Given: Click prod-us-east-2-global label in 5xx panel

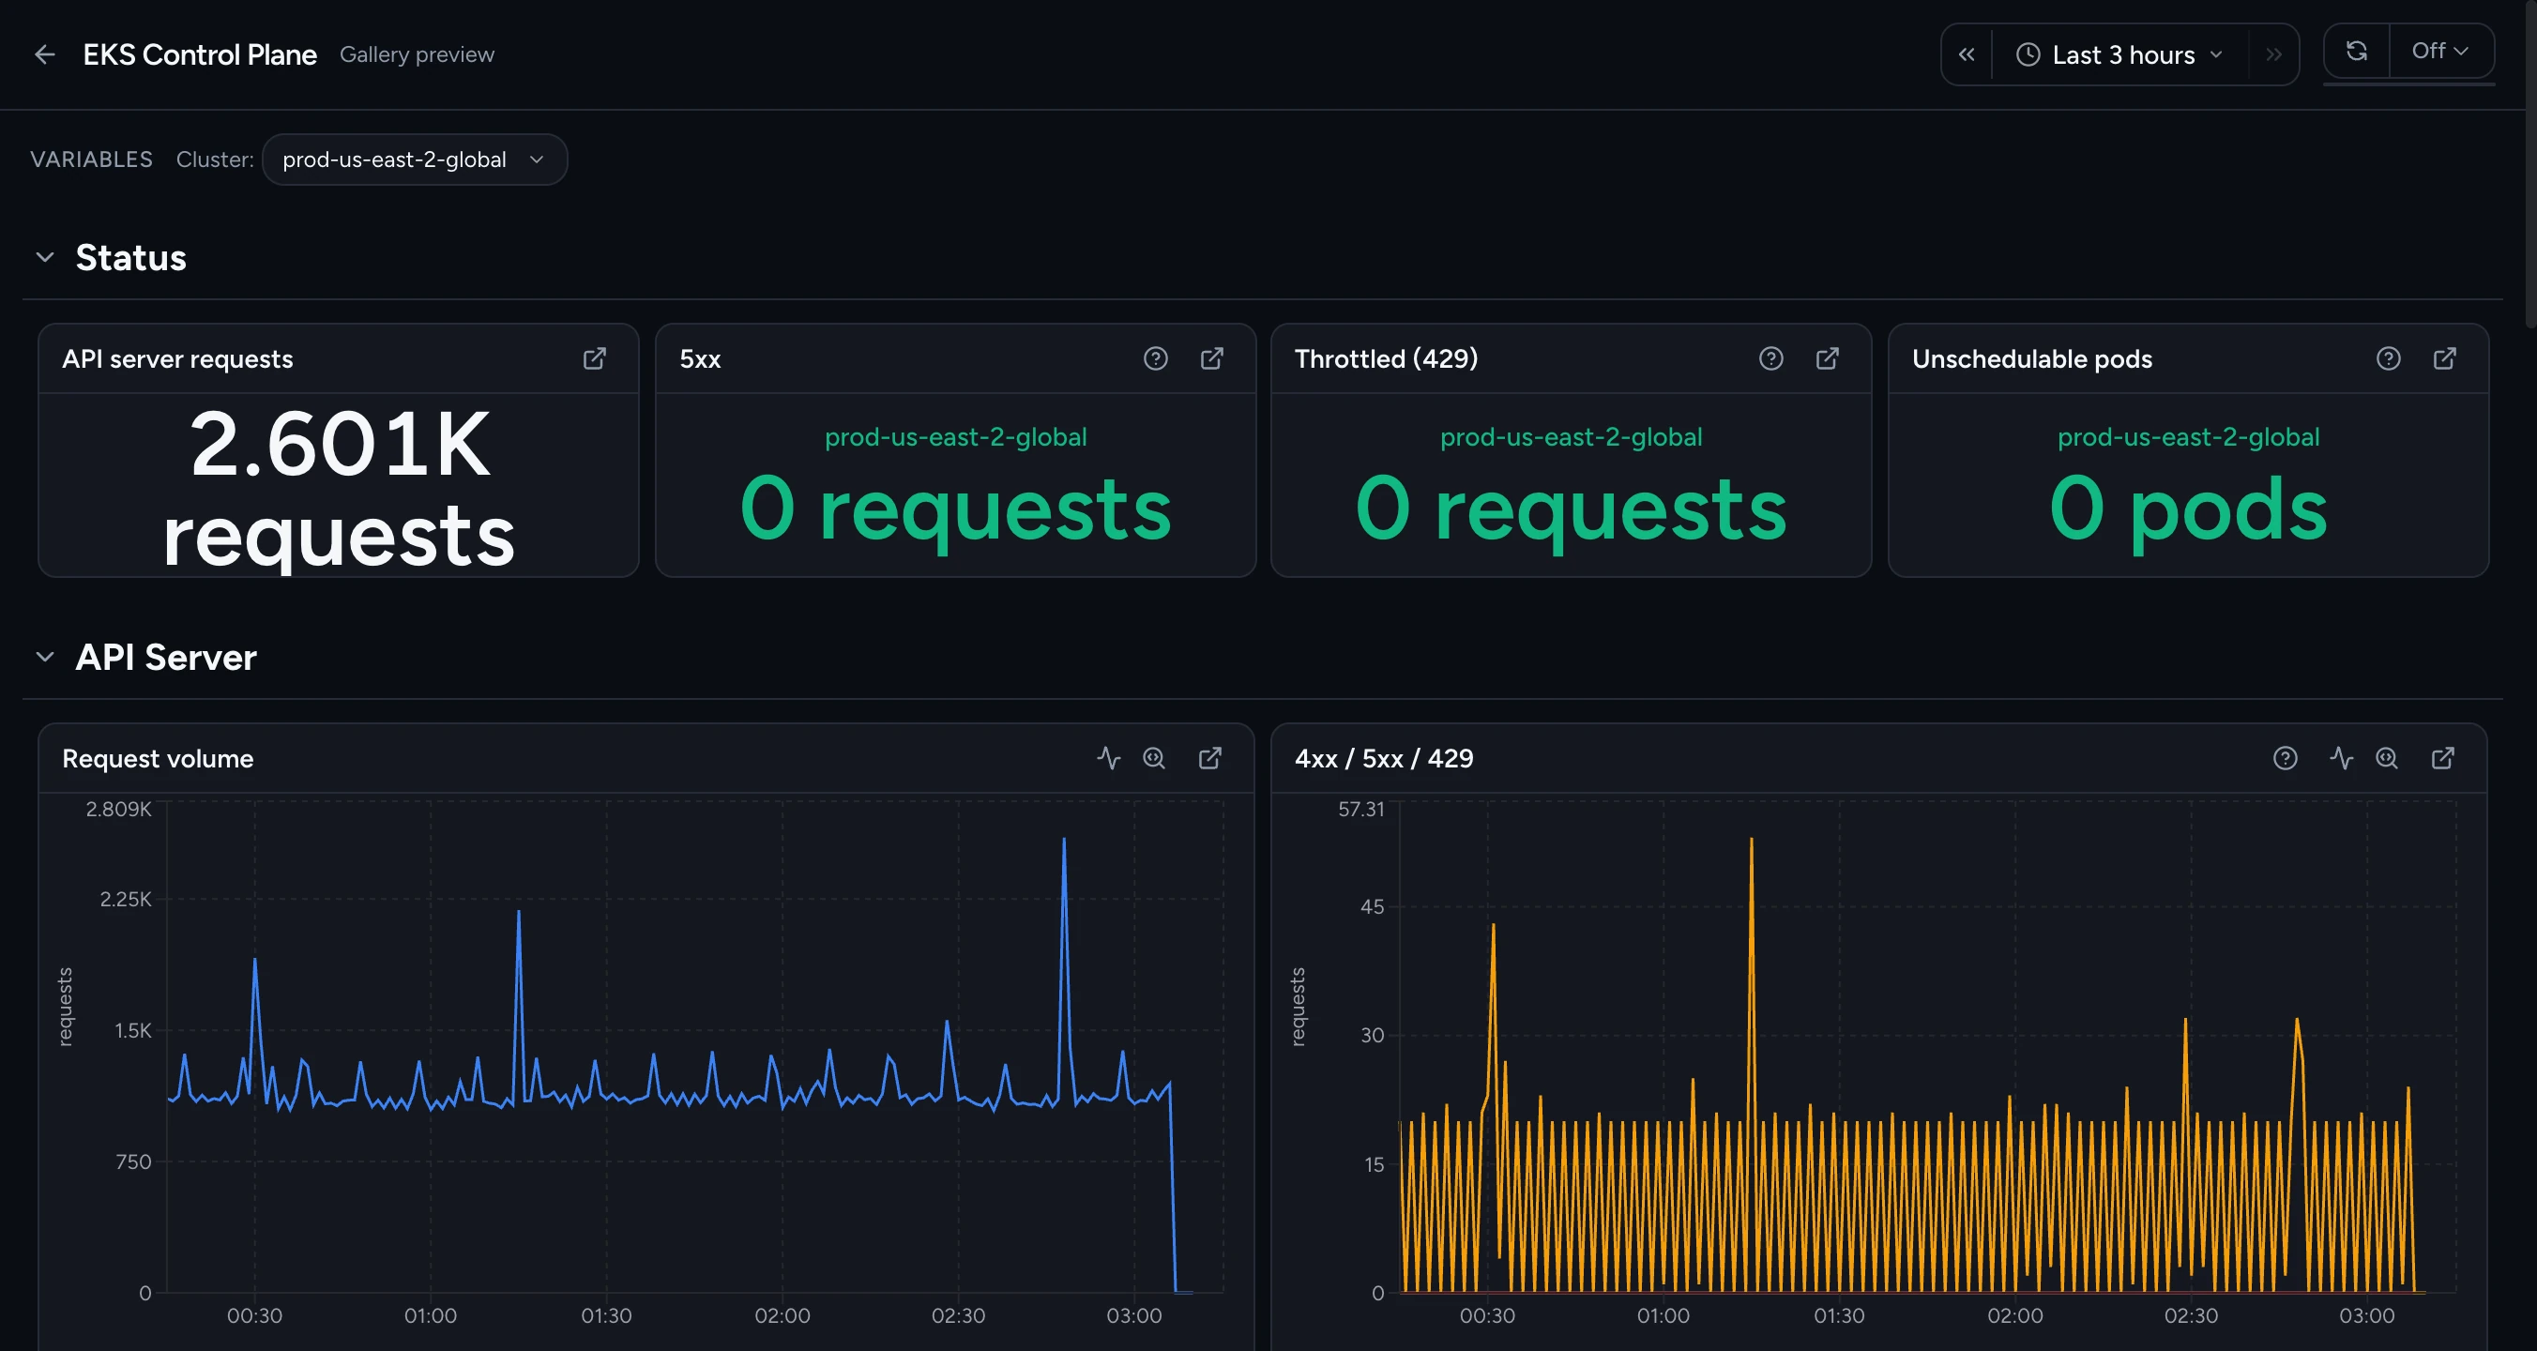Looking at the screenshot, I should 955,436.
